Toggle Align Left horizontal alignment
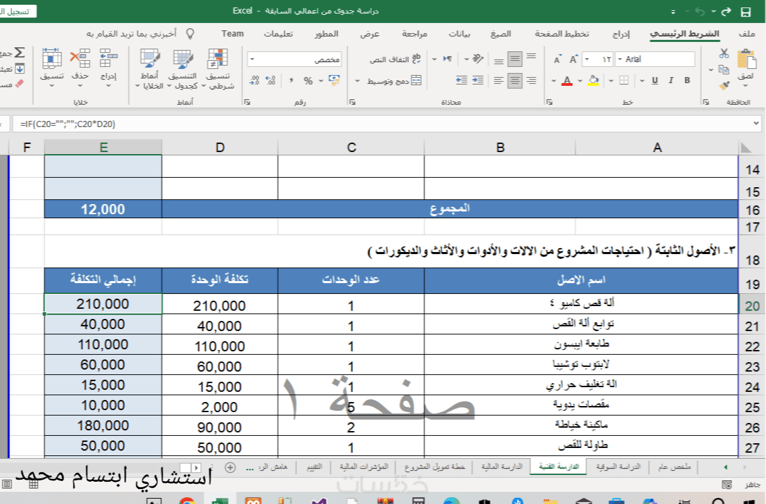This screenshot has width=766, height=504. tap(498, 80)
